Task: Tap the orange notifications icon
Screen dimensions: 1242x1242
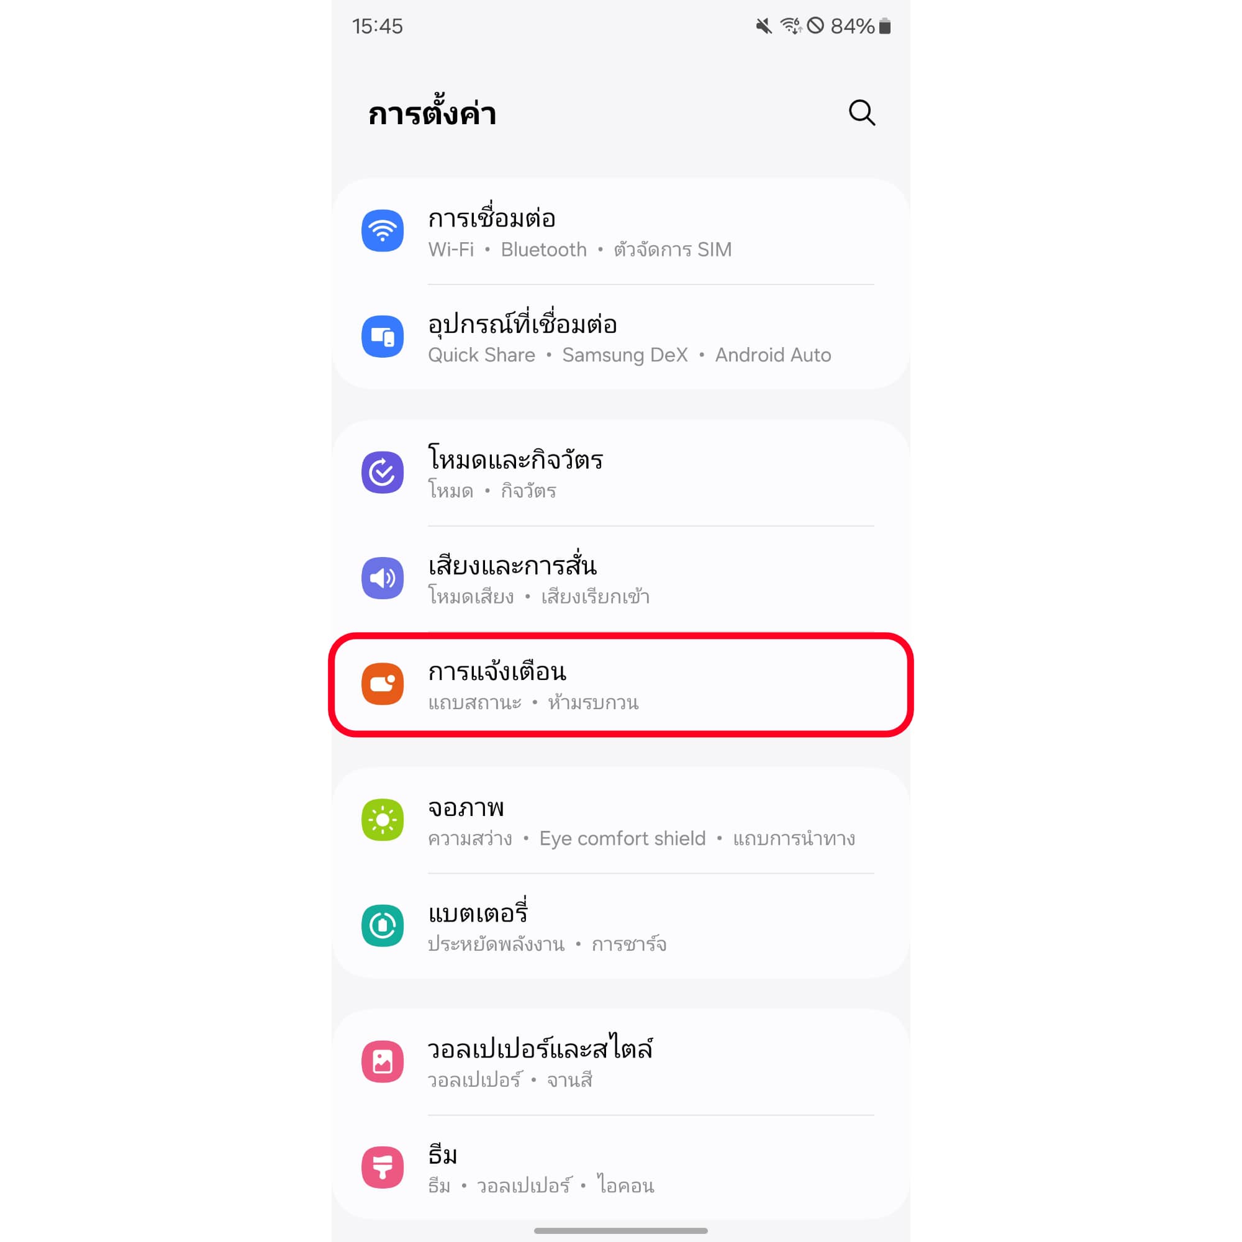Action: pos(383,684)
